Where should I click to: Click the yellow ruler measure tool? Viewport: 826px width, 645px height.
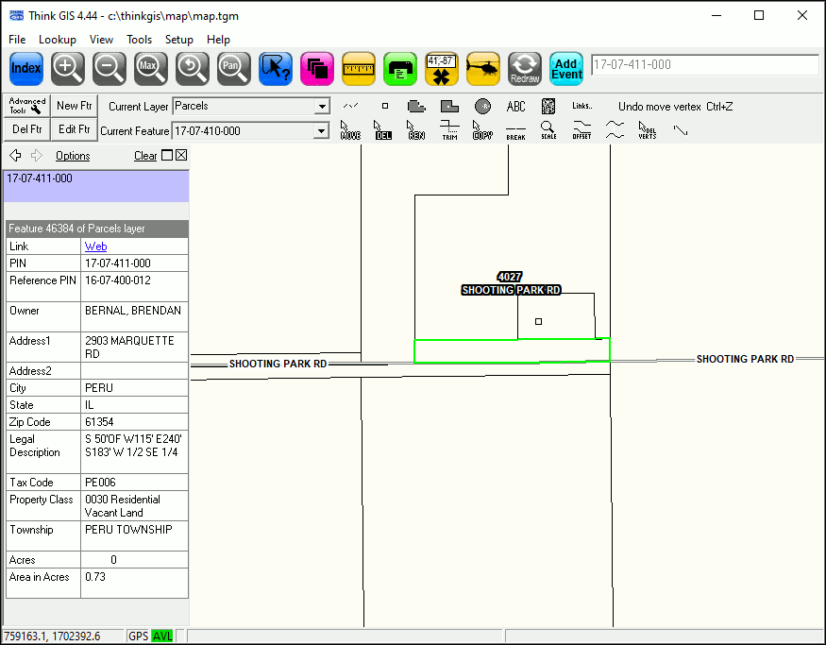pos(358,68)
